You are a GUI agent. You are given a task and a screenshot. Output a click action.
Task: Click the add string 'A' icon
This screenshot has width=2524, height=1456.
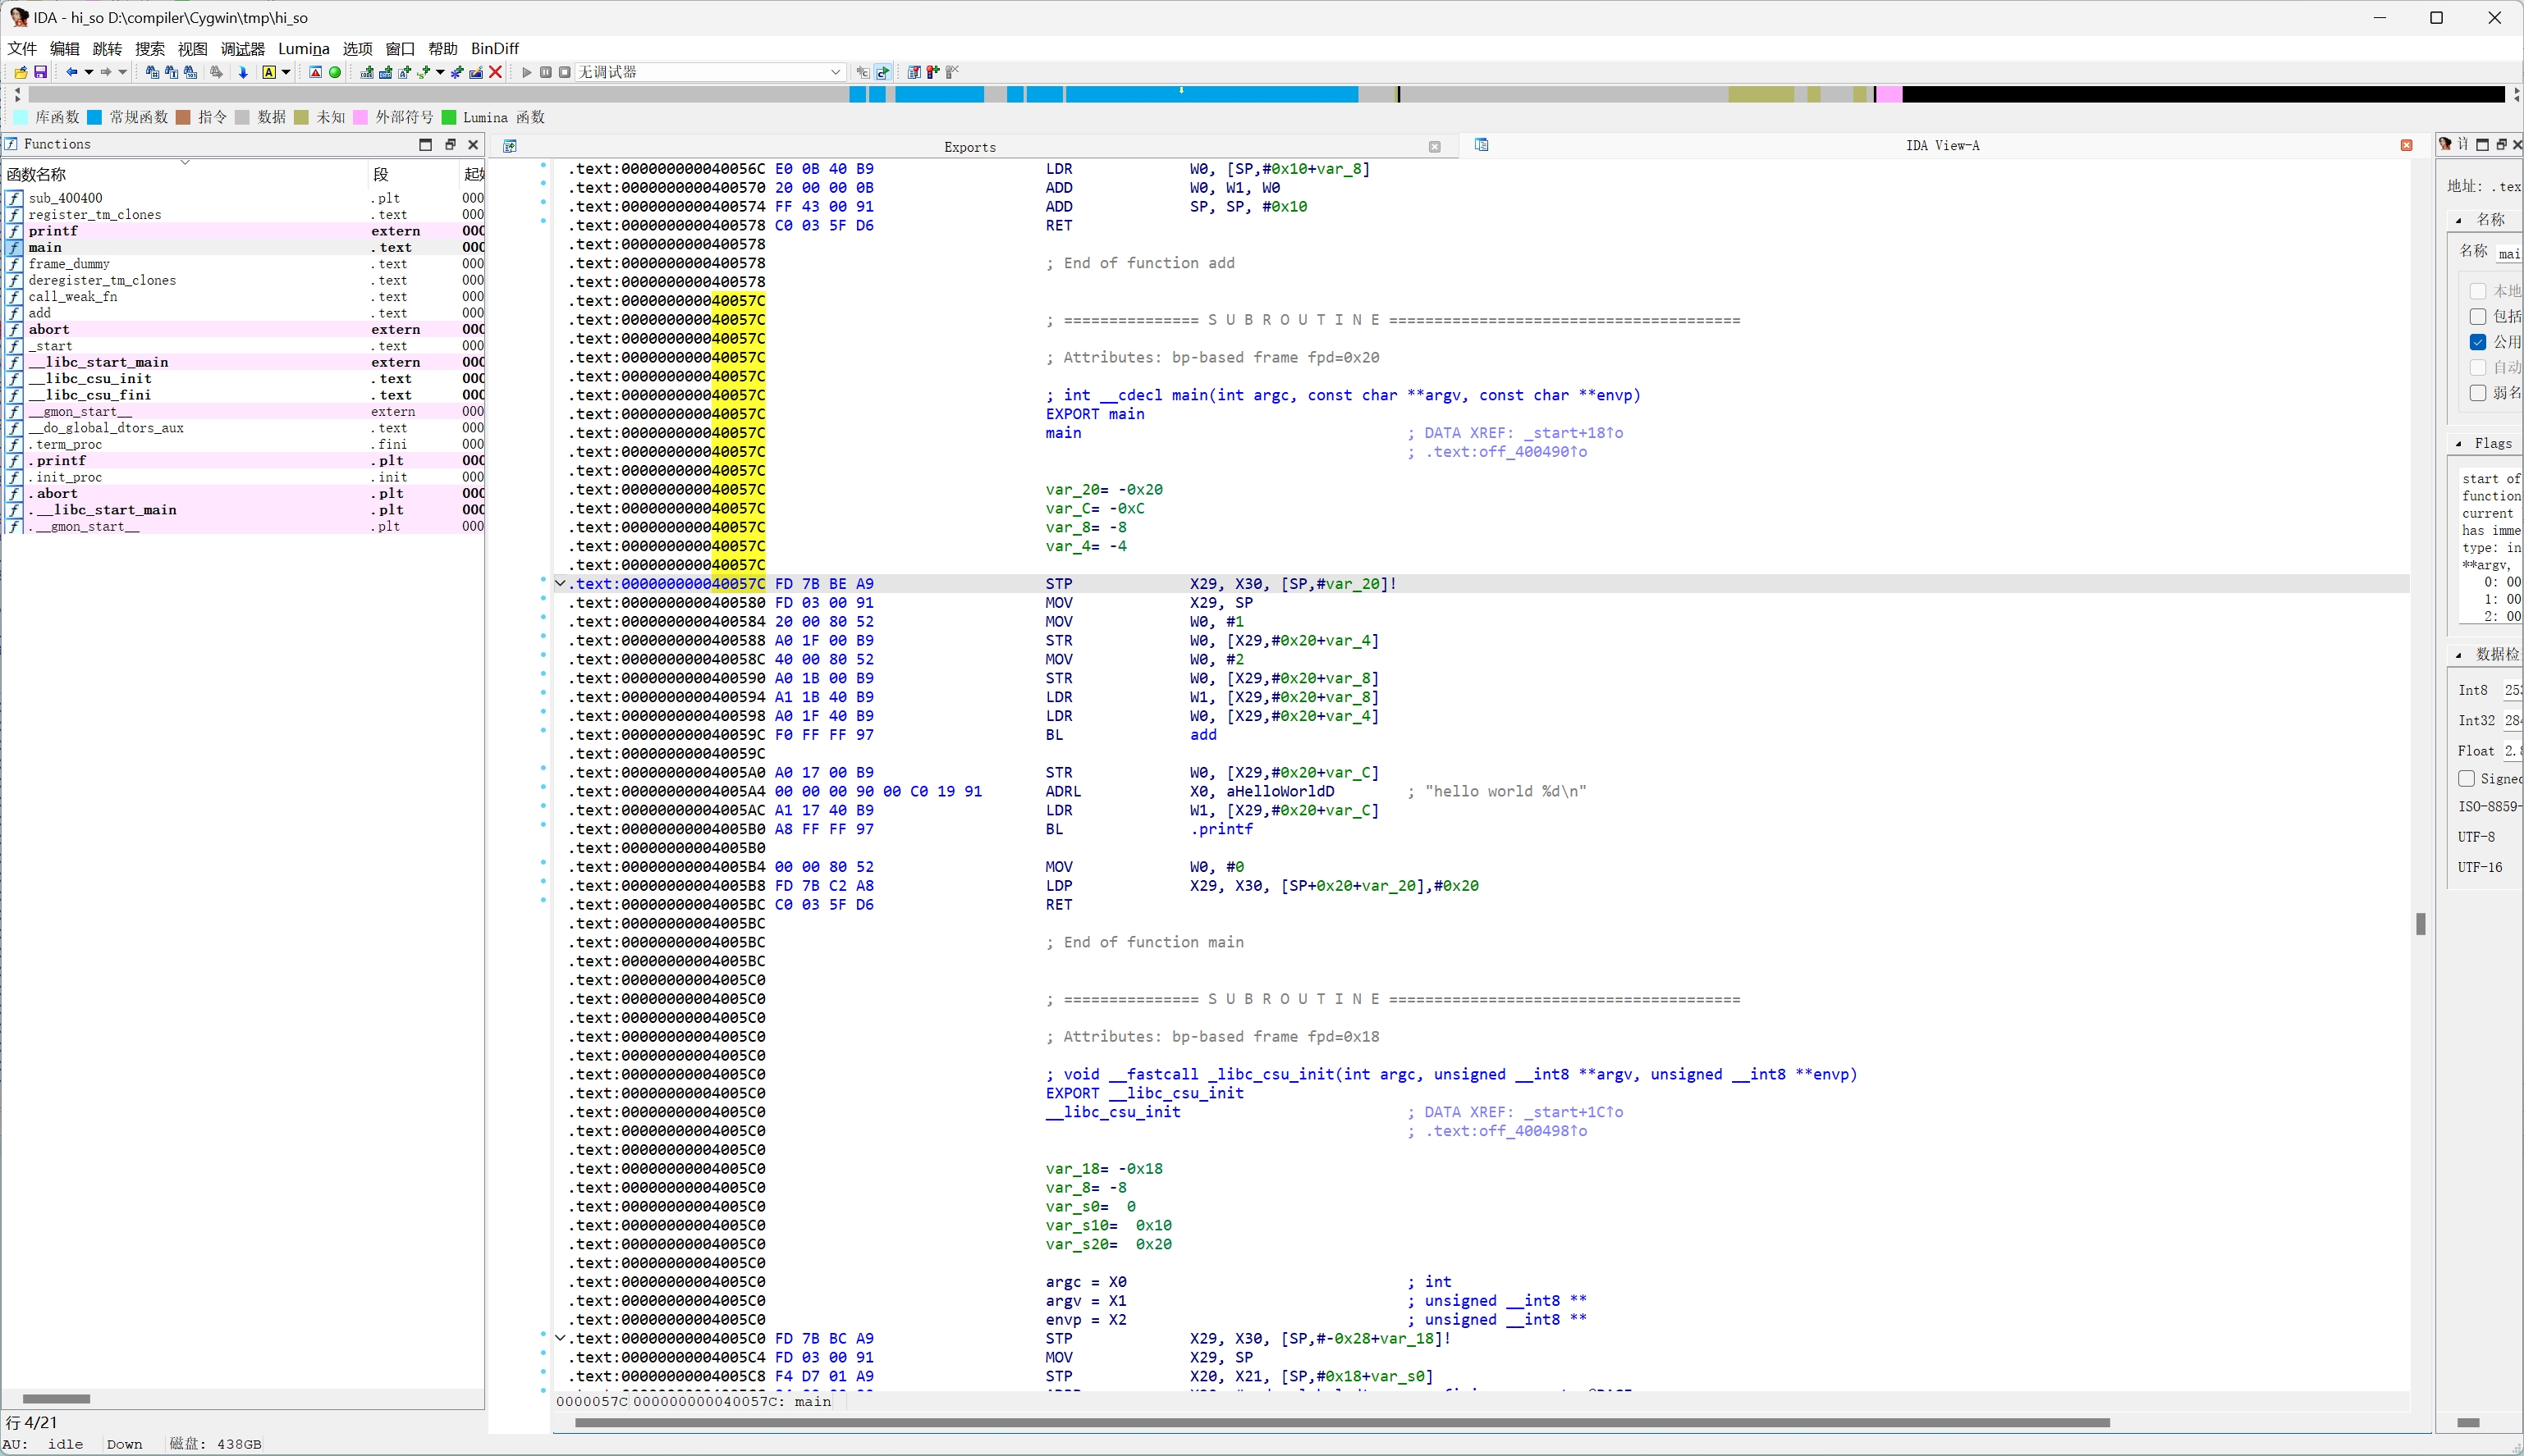404,72
